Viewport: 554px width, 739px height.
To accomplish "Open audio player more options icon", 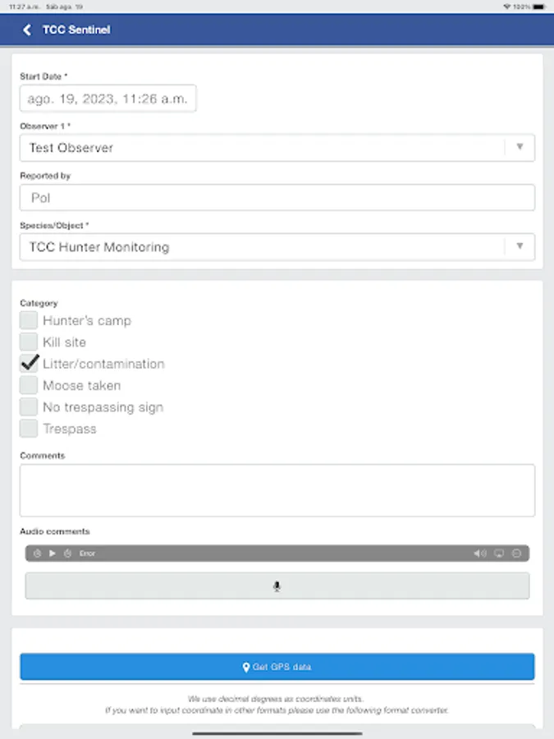I will point(517,553).
